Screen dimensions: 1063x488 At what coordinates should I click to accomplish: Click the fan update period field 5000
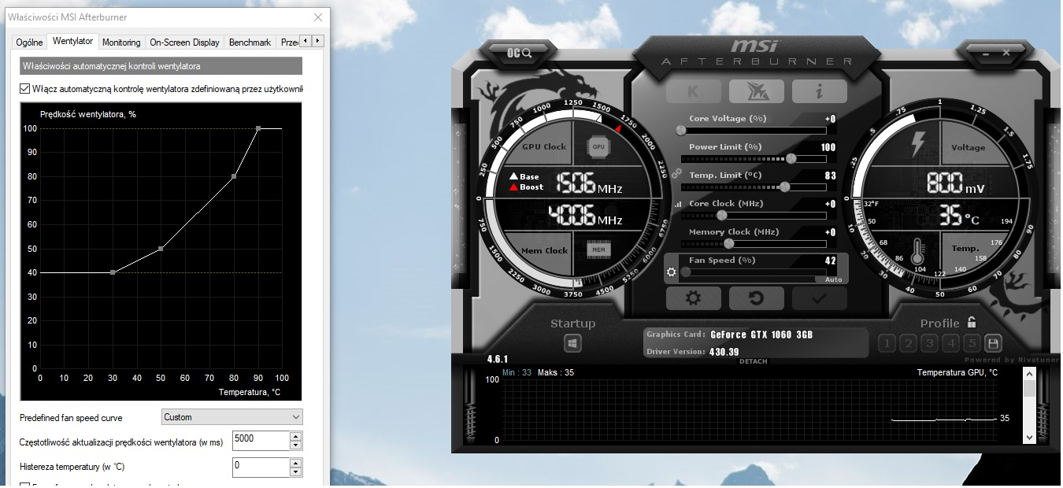point(261,440)
